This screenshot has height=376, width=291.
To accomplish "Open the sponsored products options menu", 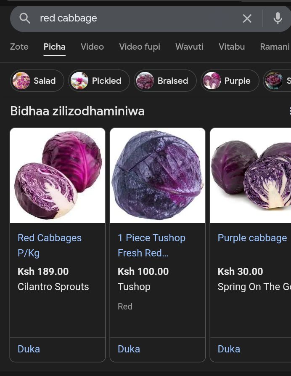I will click(x=289, y=111).
